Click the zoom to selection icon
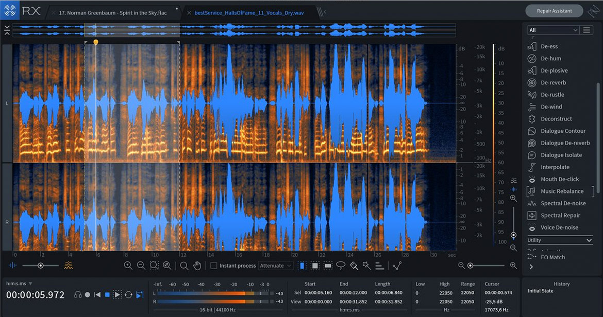The width and height of the screenshot is (603, 317). [x=154, y=266]
